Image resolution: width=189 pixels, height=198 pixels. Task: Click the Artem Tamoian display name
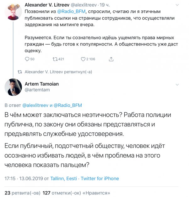pyautogui.click(x=41, y=84)
